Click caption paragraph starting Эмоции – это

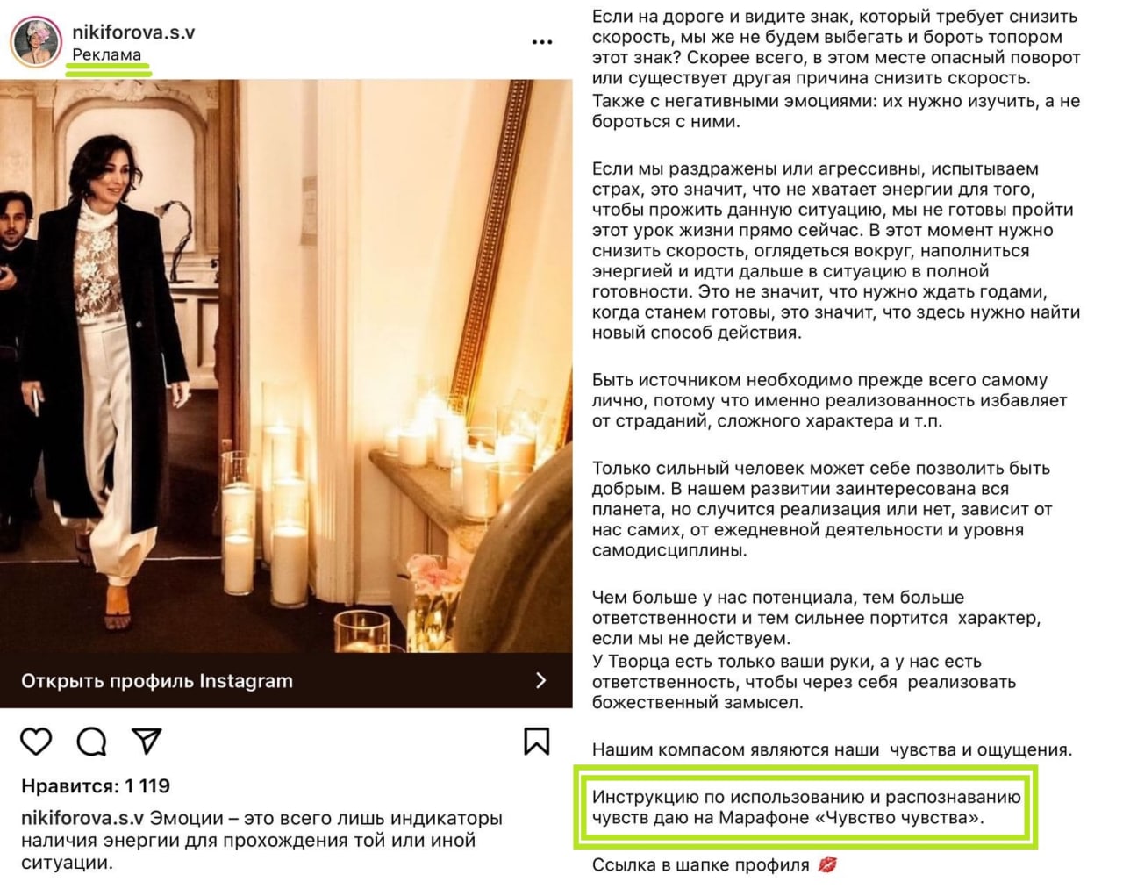261,840
